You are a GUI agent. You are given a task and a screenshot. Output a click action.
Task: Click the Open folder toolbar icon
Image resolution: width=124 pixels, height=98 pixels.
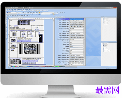[9, 11]
